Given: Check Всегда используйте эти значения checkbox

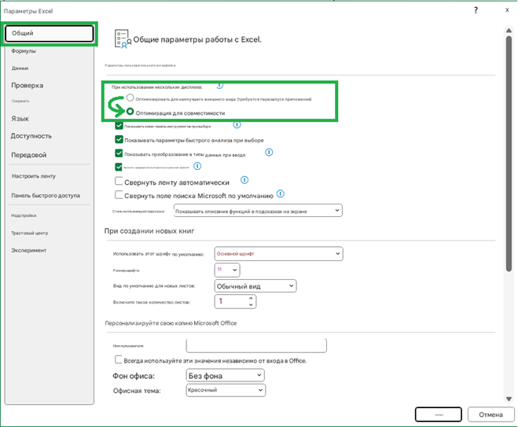Looking at the screenshot, I should pos(118,359).
